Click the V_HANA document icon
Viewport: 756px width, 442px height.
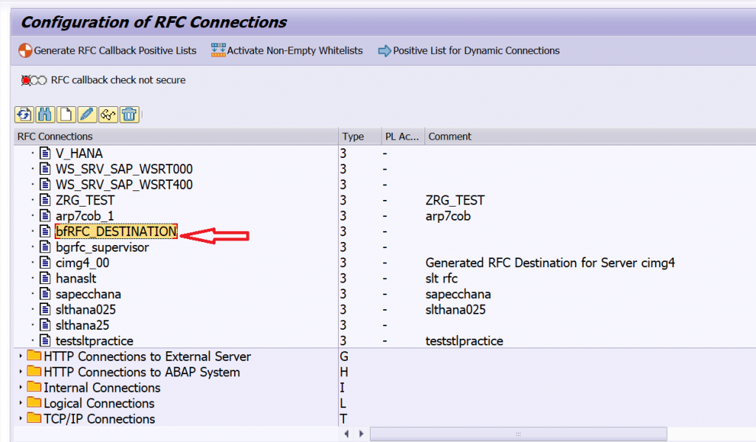point(45,153)
